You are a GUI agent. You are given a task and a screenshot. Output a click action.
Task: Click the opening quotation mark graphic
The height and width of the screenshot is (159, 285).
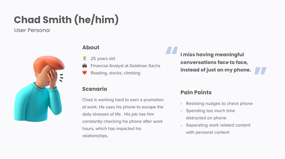172,51
